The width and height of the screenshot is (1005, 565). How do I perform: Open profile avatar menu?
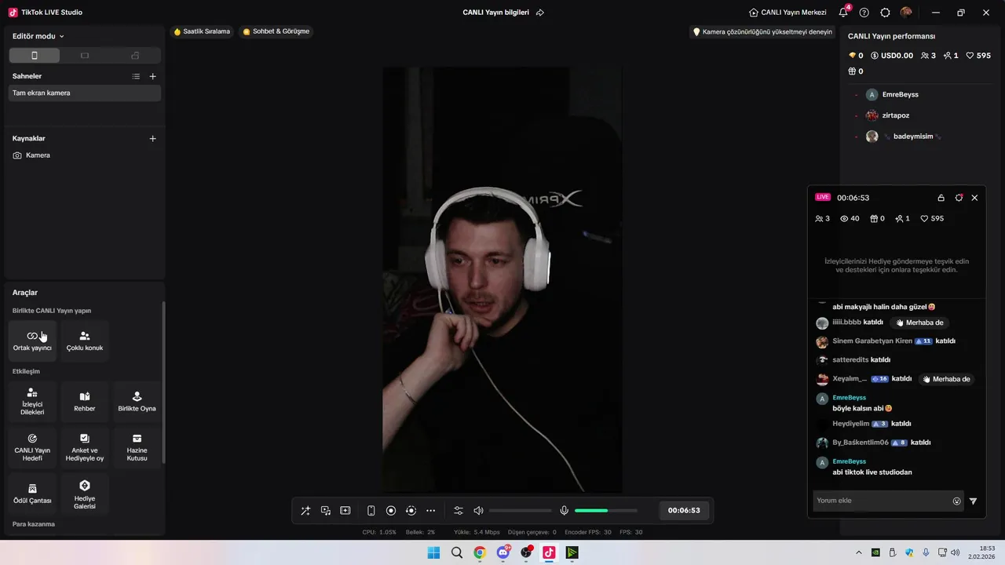906,13
